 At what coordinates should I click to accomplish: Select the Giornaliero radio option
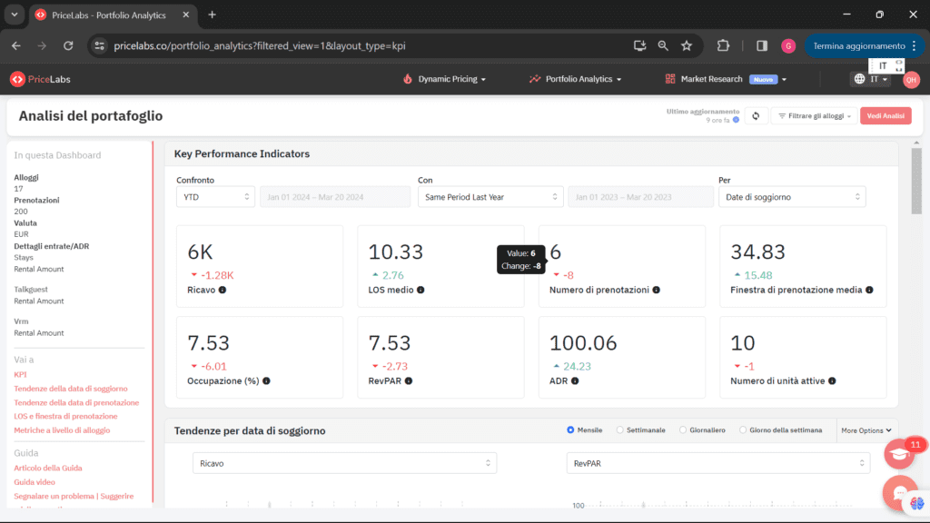[681, 429]
